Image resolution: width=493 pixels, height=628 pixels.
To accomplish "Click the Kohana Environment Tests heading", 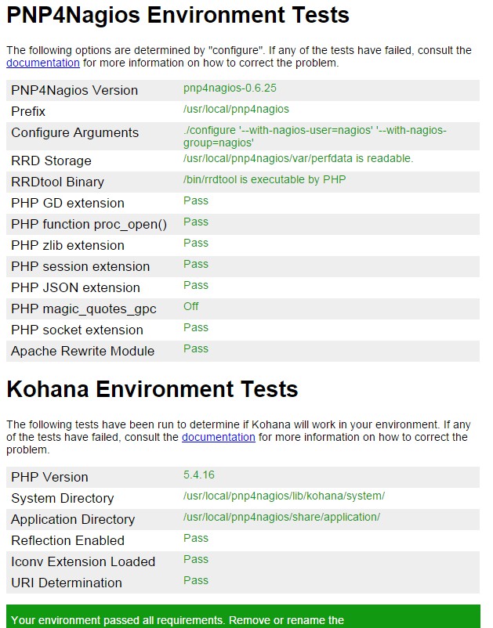I will point(152,389).
